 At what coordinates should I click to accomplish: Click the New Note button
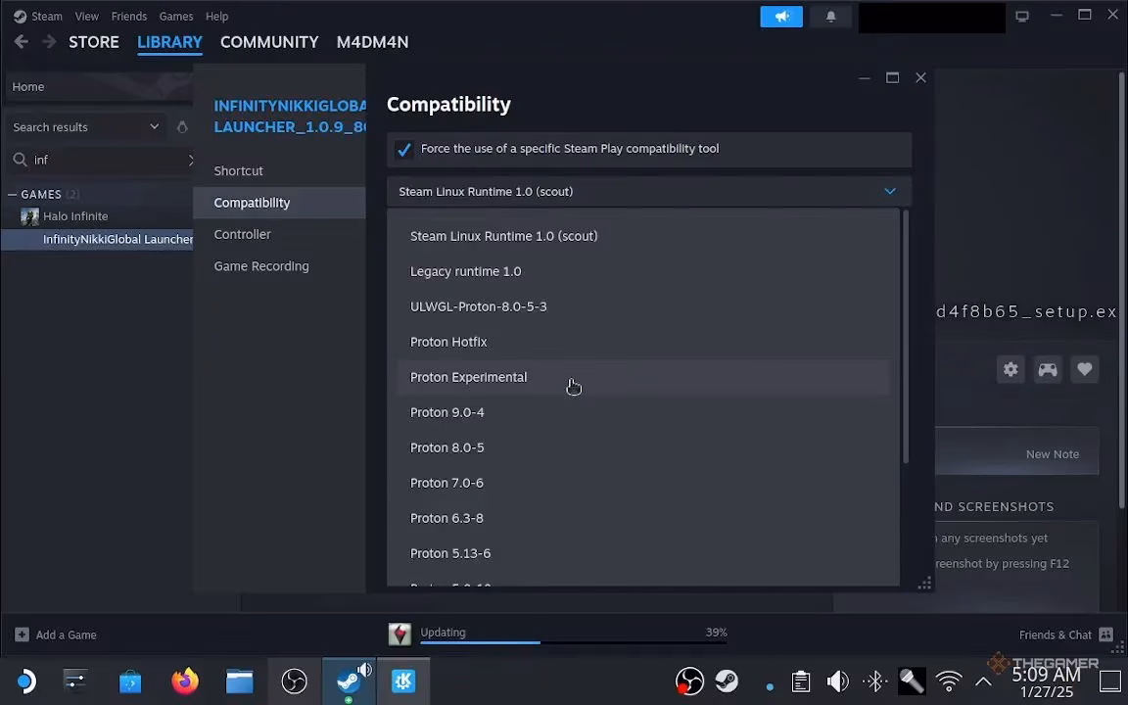(x=1052, y=453)
